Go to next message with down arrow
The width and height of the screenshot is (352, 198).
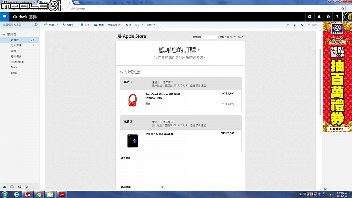click(x=295, y=25)
